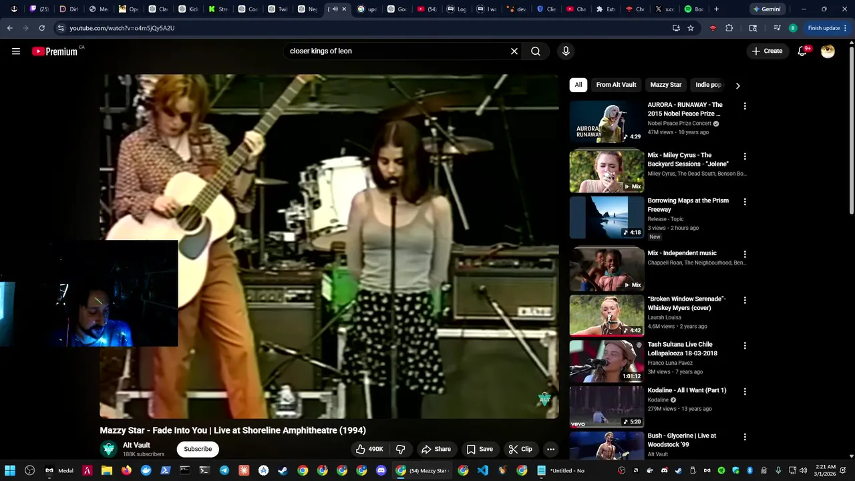Image resolution: width=855 pixels, height=481 pixels.
Task: Open options for Broken Window Serenade video
Action: pos(745,300)
